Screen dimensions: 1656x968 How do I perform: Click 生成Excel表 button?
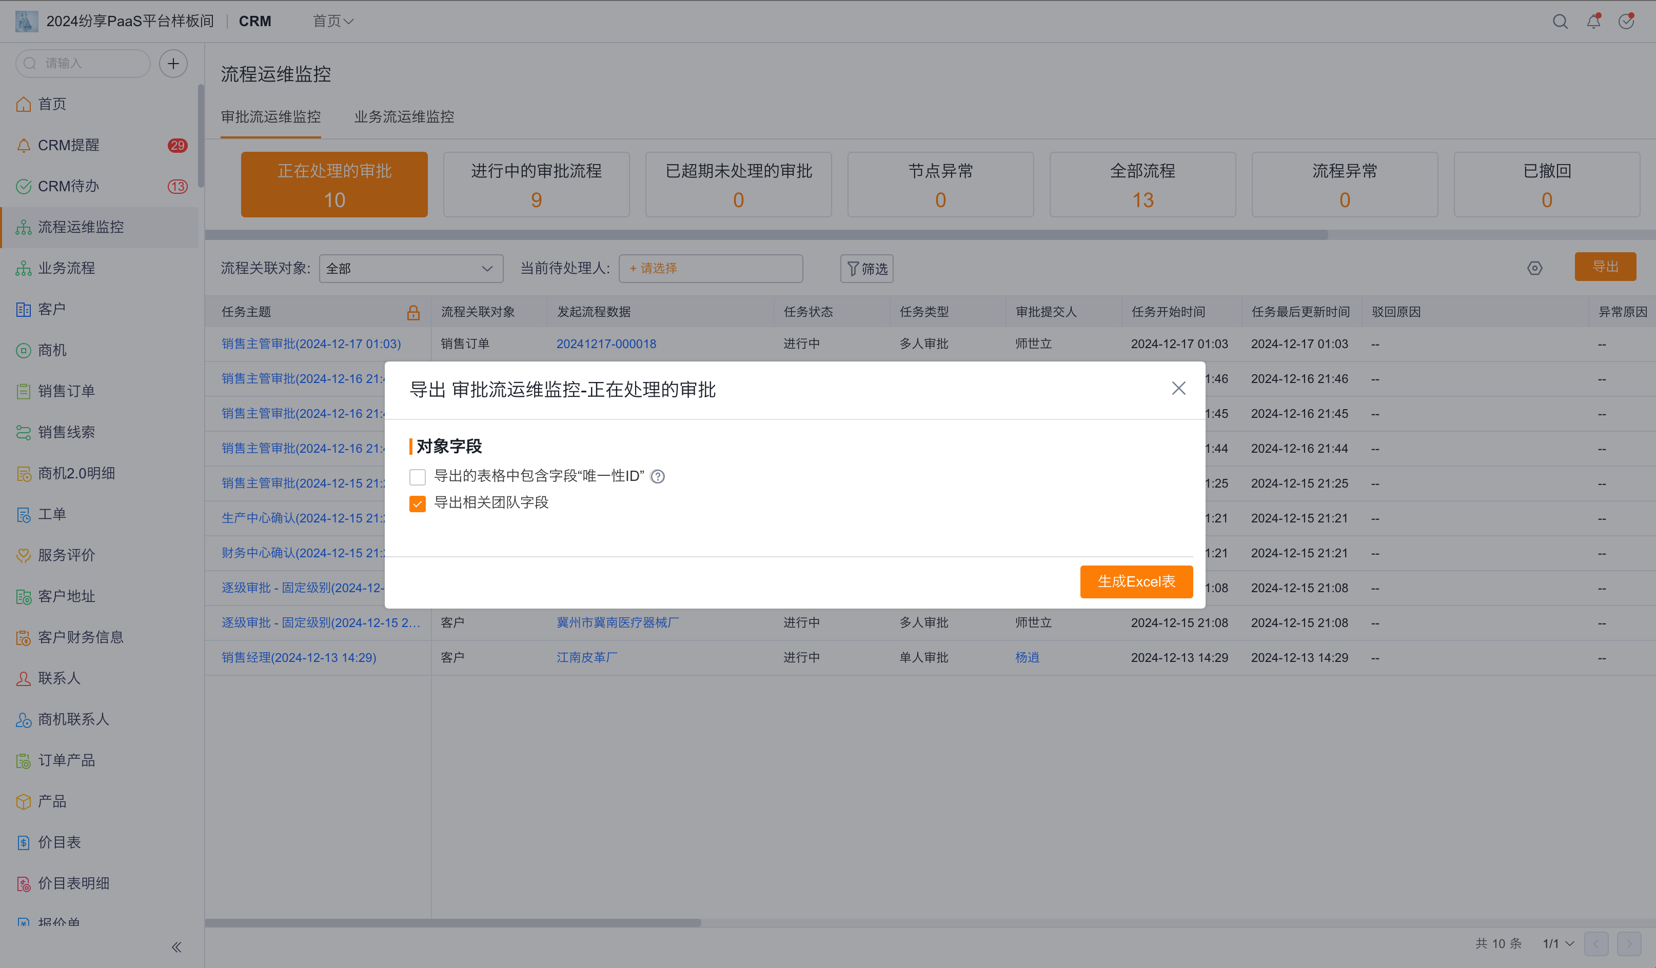1136,582
